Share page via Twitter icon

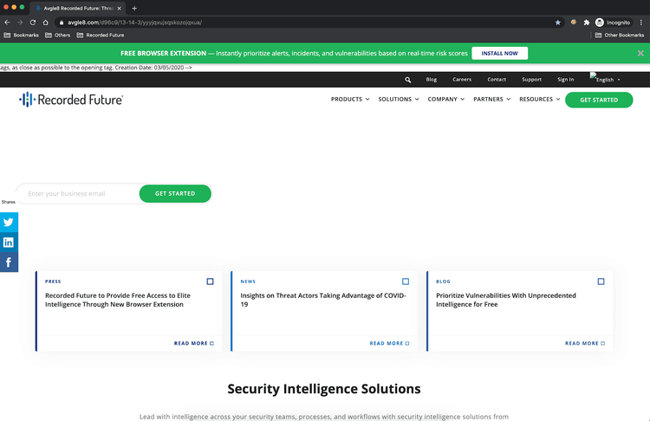point(9,222)
